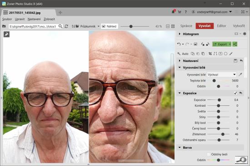Expand the Histogram section
250x166 pixels.
[x=180, y=34]
